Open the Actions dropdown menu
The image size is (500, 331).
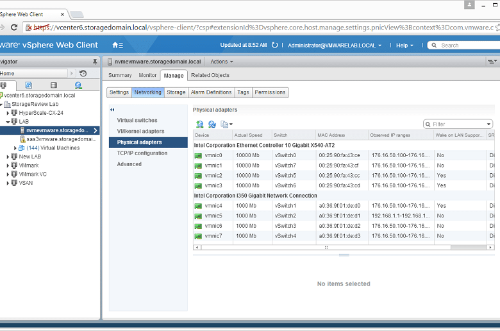click(x=222, y=62)
